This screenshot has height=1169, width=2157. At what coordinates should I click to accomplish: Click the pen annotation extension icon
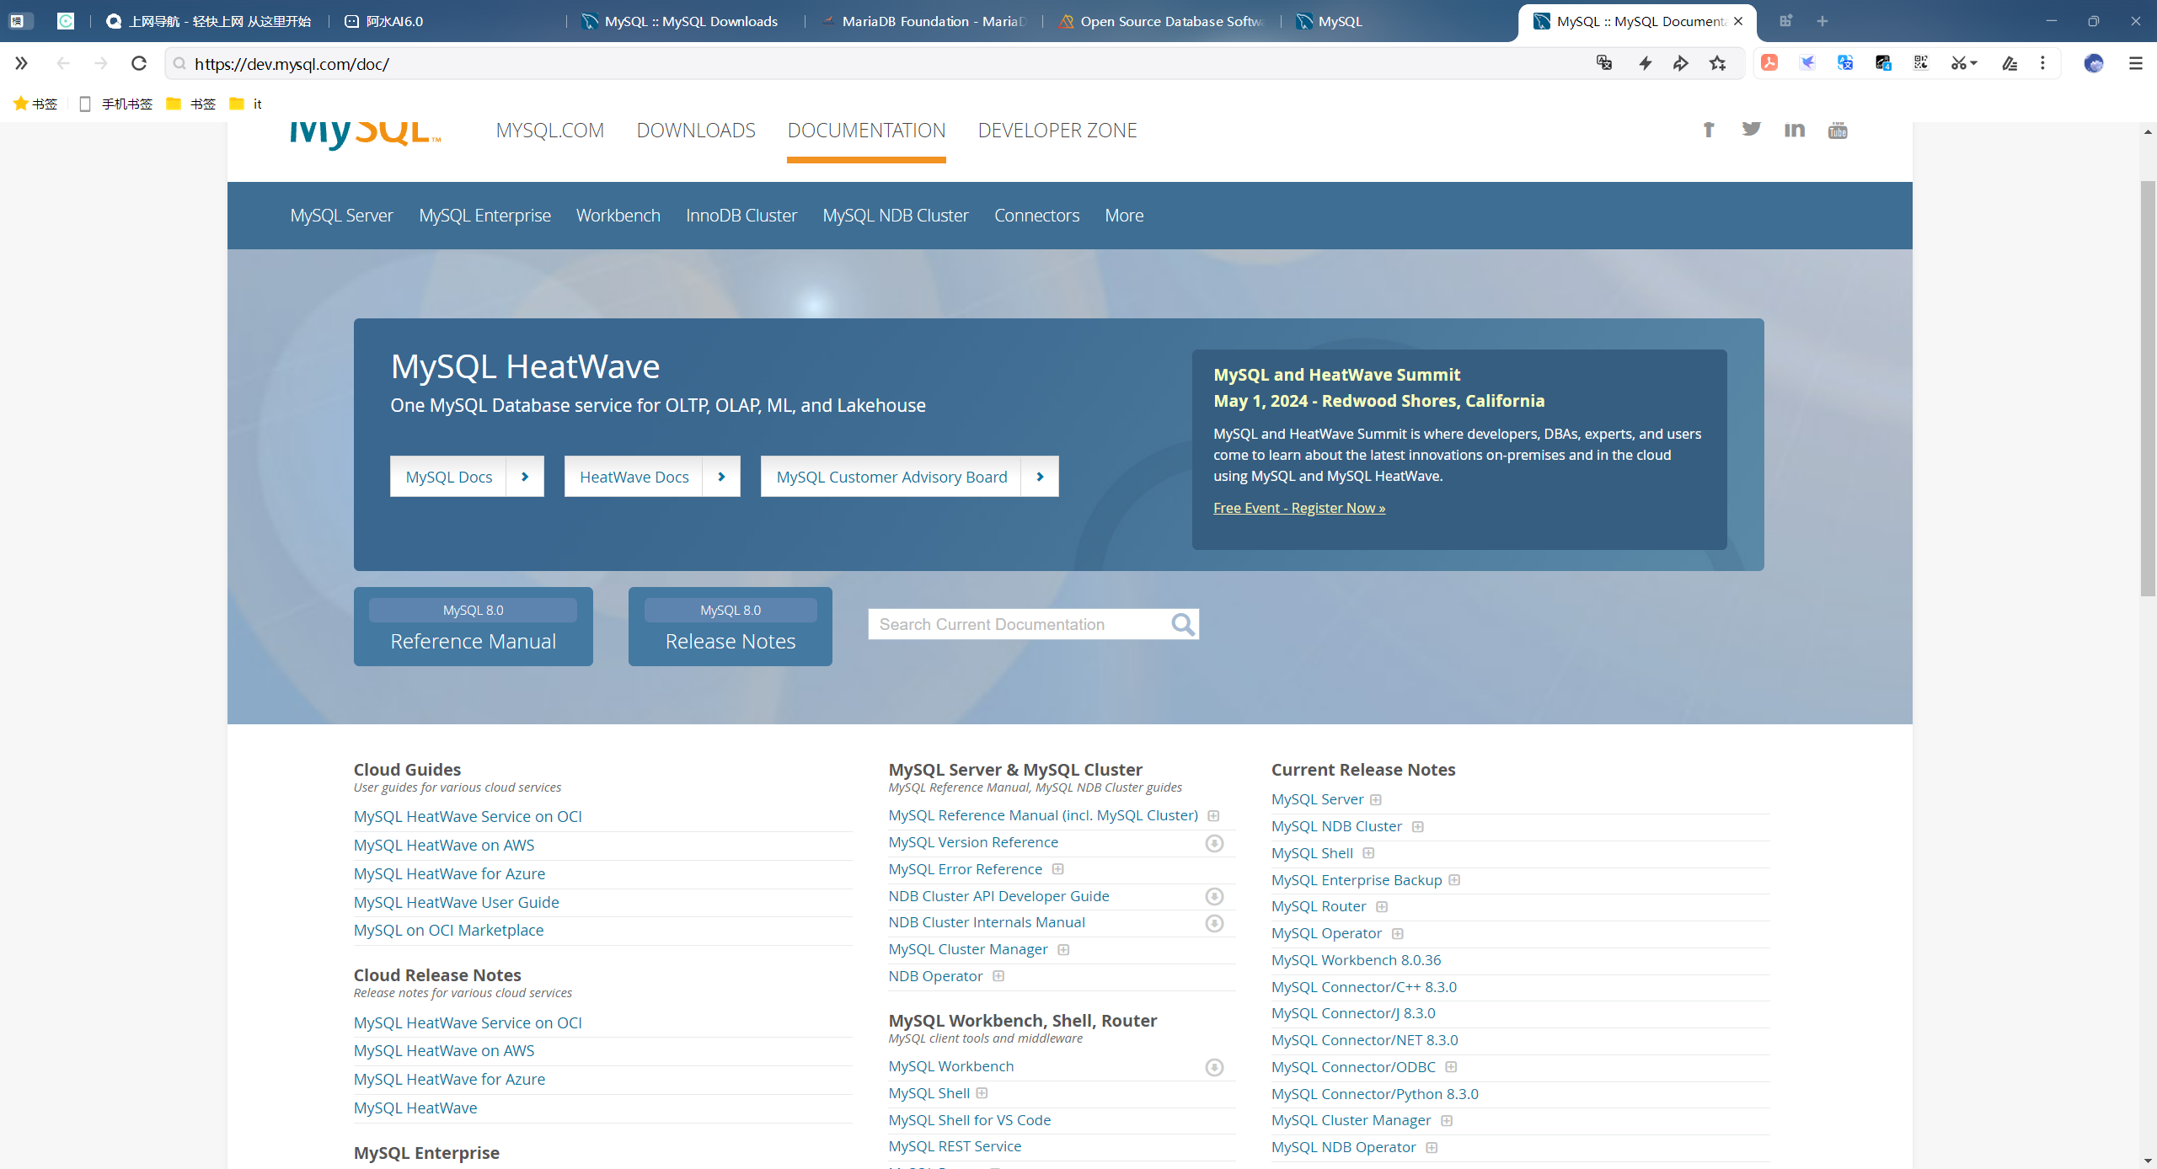(x=2010, y=63)
